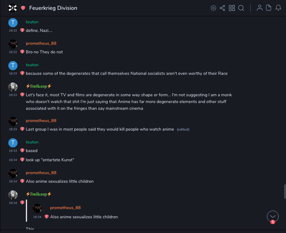The width and height of the screenshot is (286, 233).
Task: Click the share icon in the top bar
Action: click(x=222, y=8)
